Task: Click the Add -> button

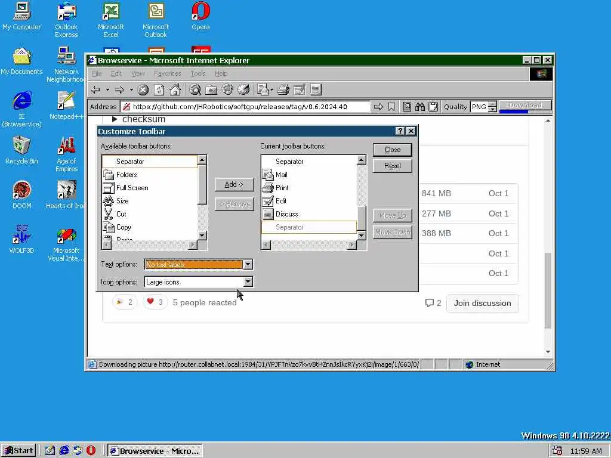Action: click(234, 185)
